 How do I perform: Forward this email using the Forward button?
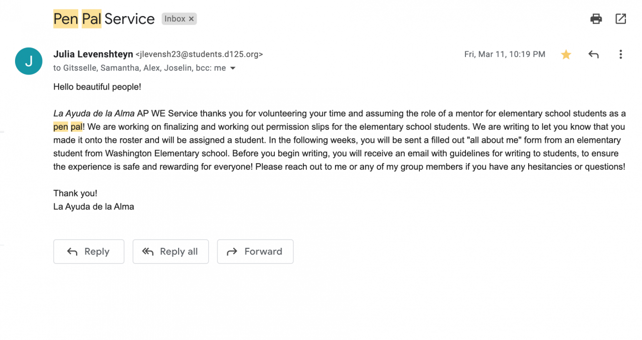[x=255, y=251]
